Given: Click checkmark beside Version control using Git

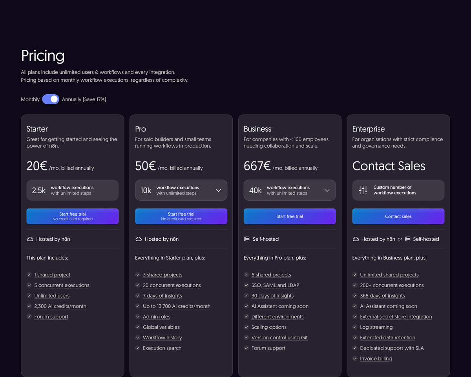Looking at the screenshot, I should (246, 337).
